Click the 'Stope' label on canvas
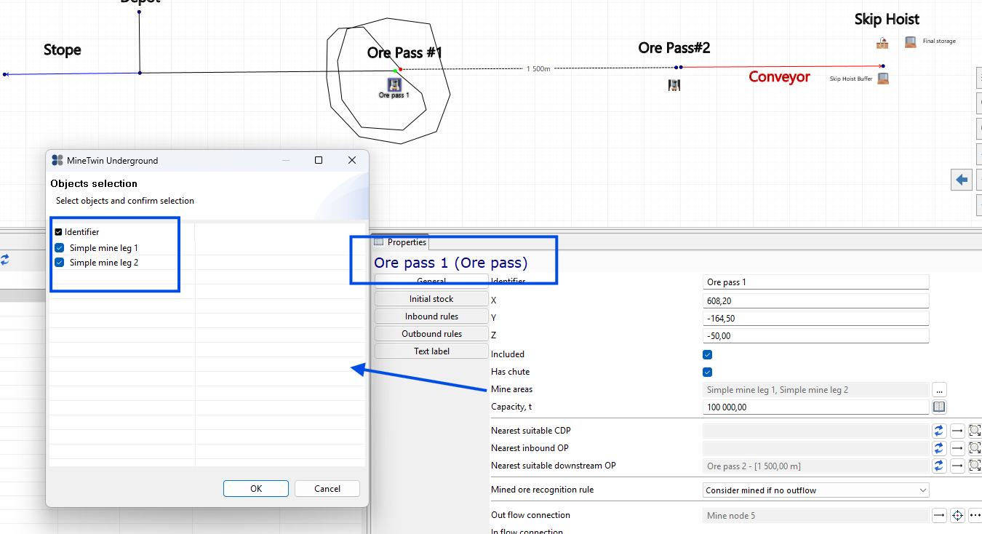982x534 pixels. pos(63,50)
